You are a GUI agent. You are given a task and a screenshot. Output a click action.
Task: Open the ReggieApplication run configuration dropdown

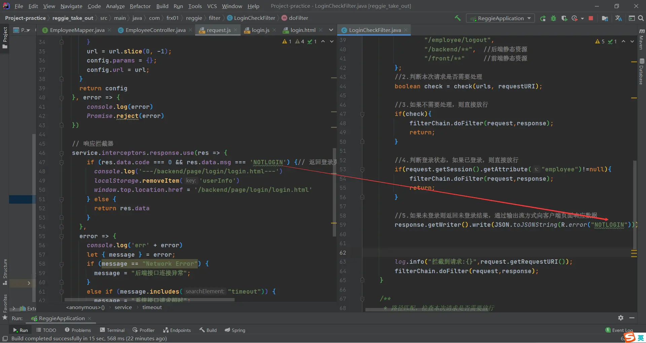click(x=500, y=18)
